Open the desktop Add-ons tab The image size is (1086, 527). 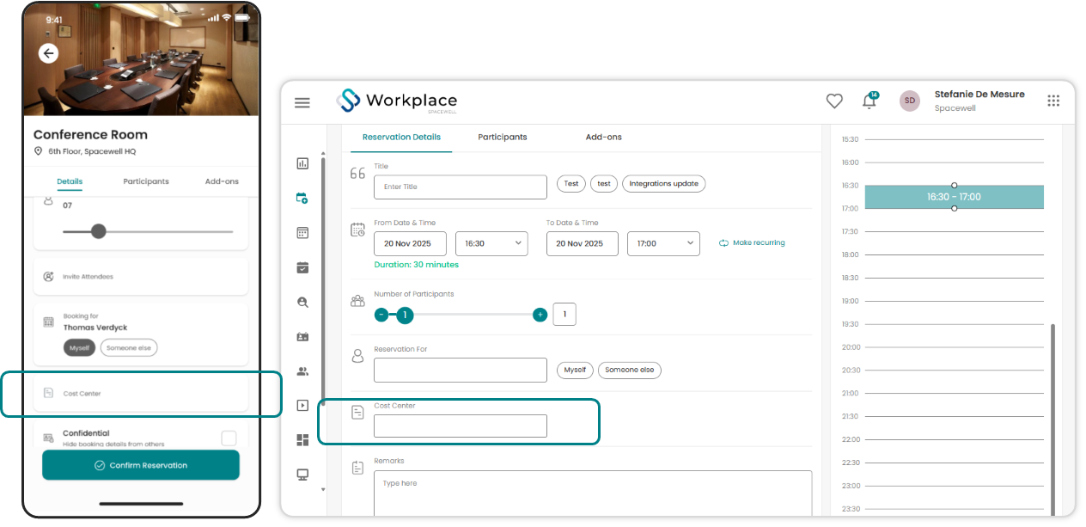[x=604, y=138]
